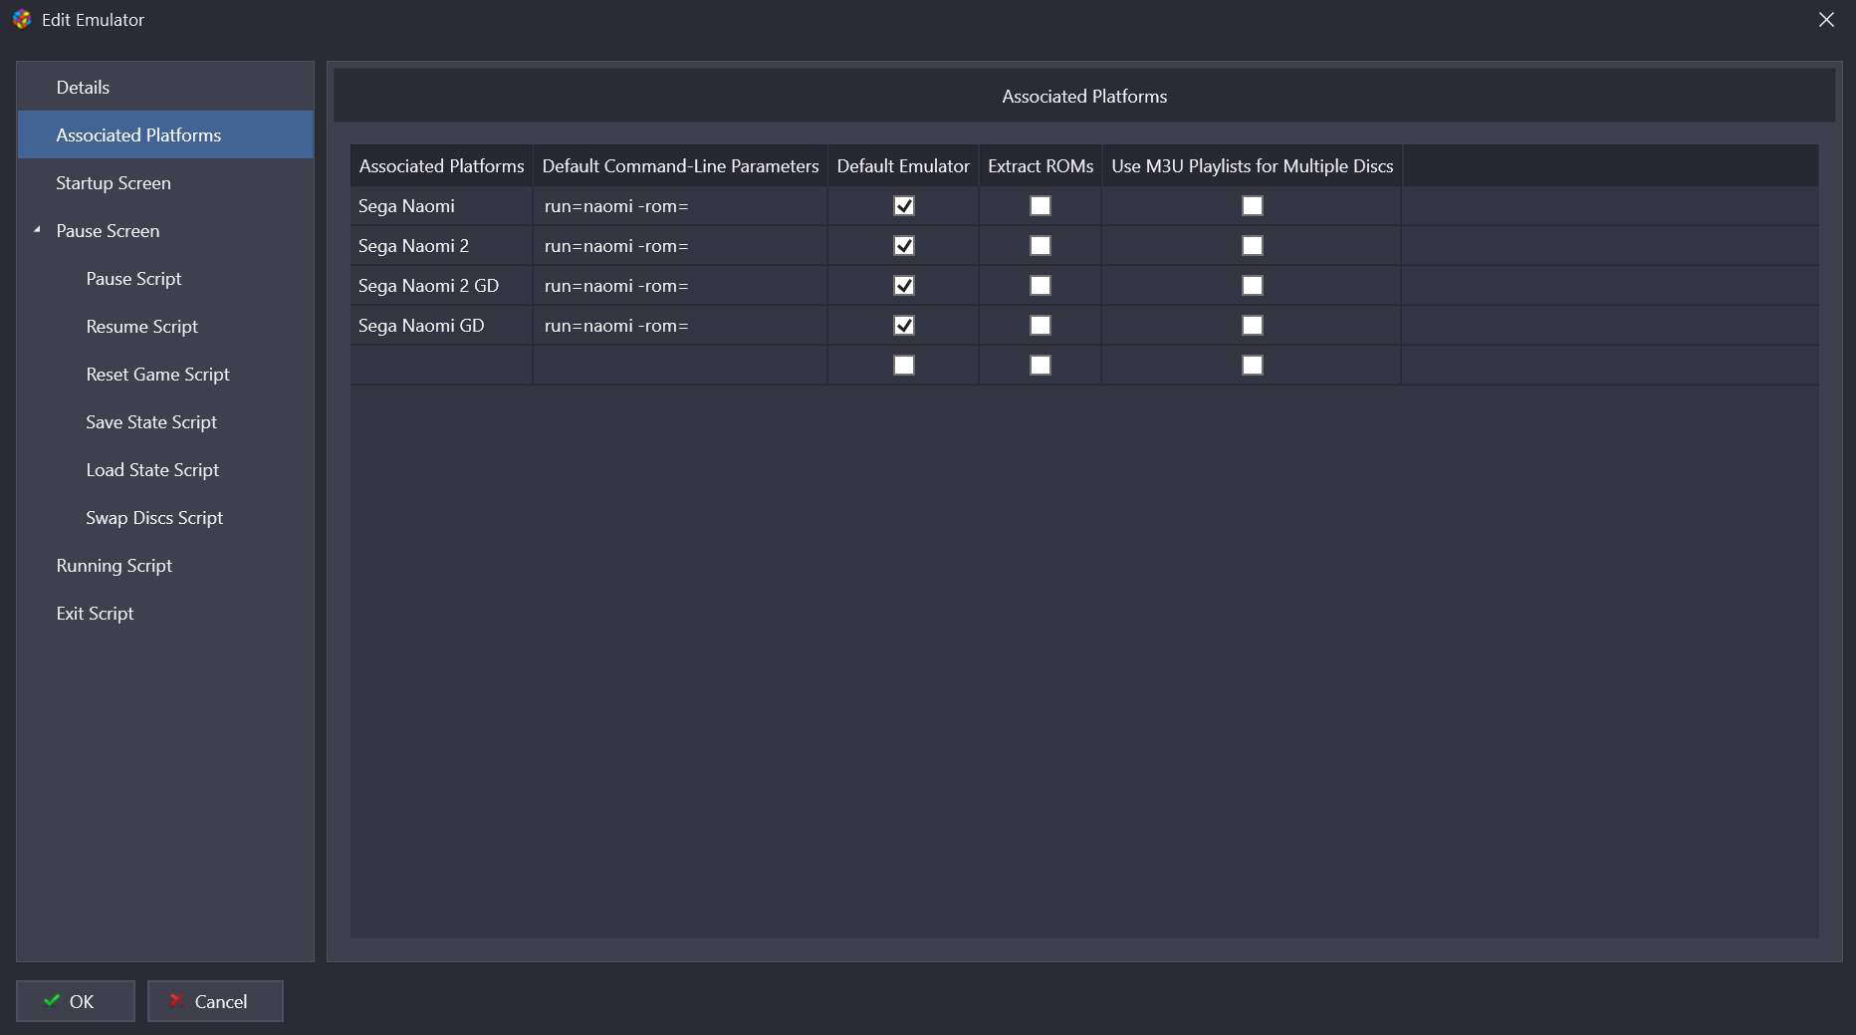Viewport: 1856px width, 1035px height.
Task: Select the Sega Naomi GD platform cell
Action: pos(441,325)
